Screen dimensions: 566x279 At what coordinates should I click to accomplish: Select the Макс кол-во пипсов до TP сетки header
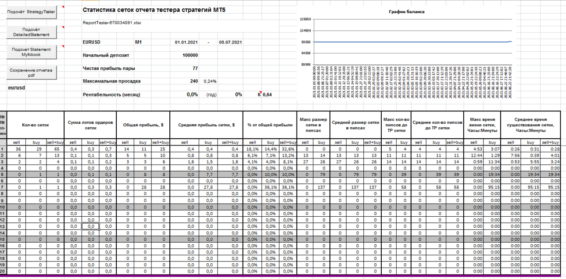tap(396, 125)
